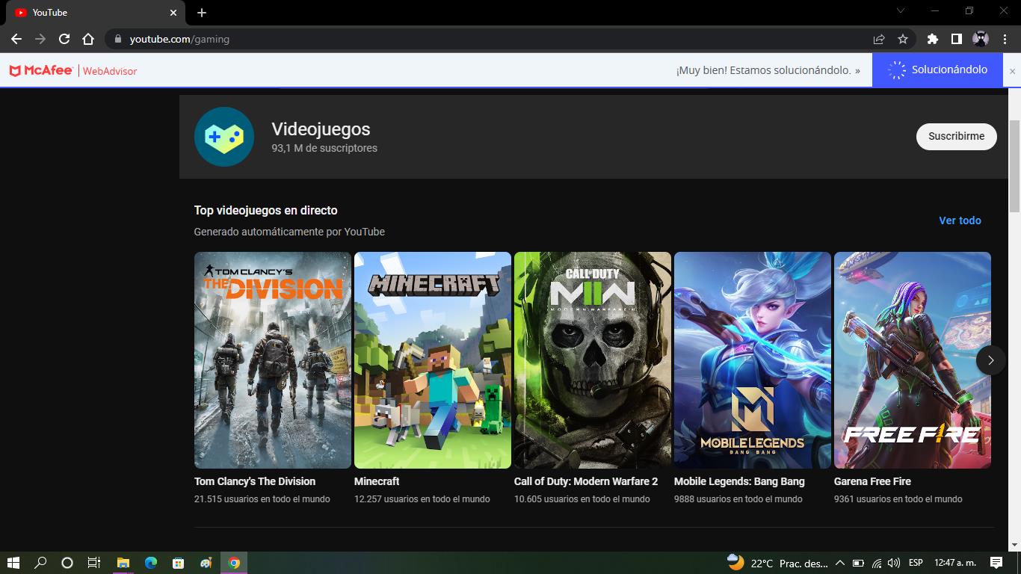Open the Ver todo link
This screenshot has height=574, width=1021.
[x=960, y=220]
